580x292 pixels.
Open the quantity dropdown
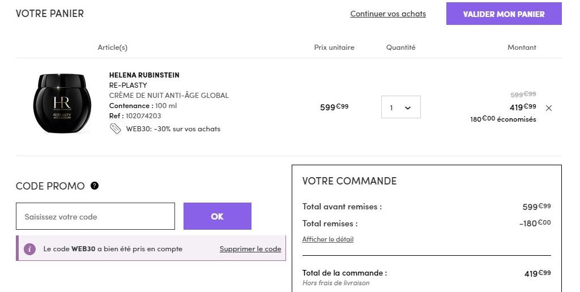[x=400, y=107]
